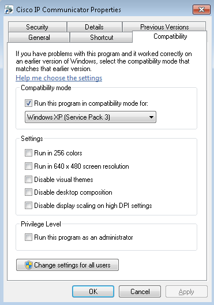The image size is (214, 305).
Task: Enable Run this program as an administrator
Action: pos(28,237)
